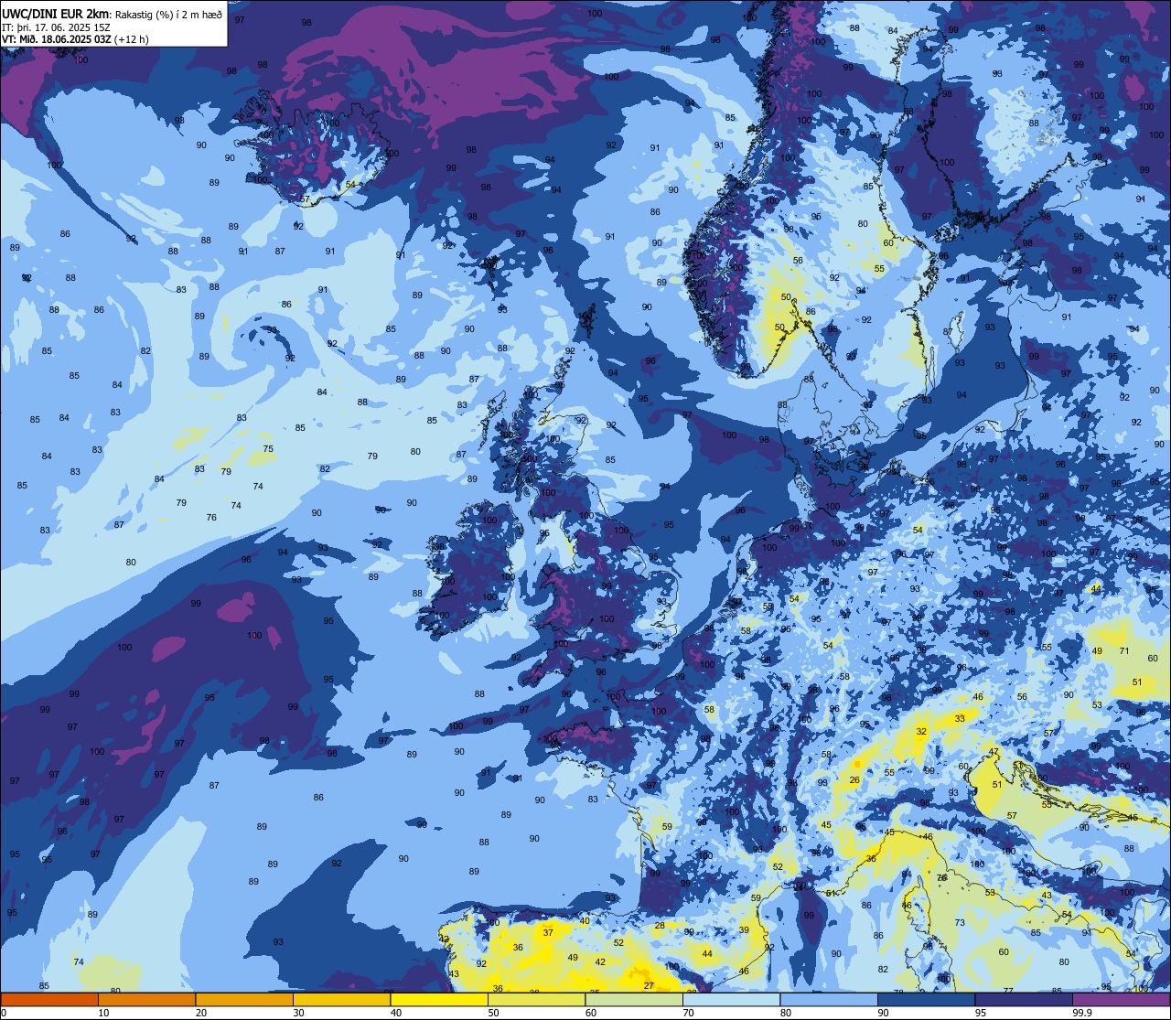This screenshot has height=1020, width=1171.
Task: Click the valid time 'VT: Mið. 18.06.2025 03Z'
Action: pos(57,39)
